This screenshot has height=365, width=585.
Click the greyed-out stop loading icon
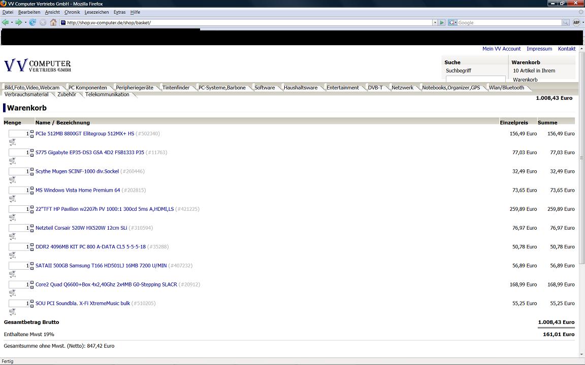(x=43, y=22)
